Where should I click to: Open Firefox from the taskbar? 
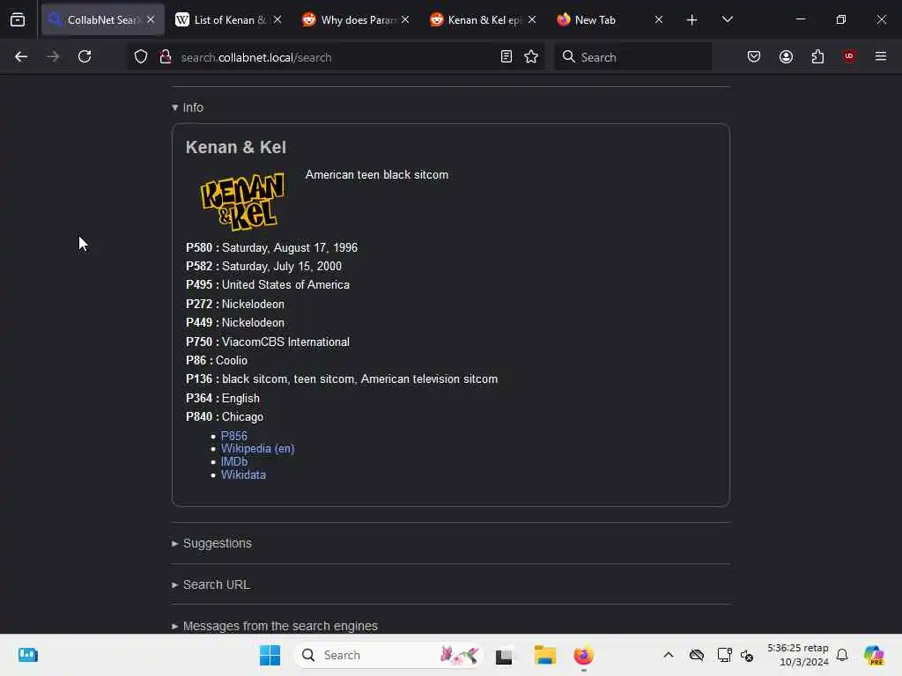583,655
